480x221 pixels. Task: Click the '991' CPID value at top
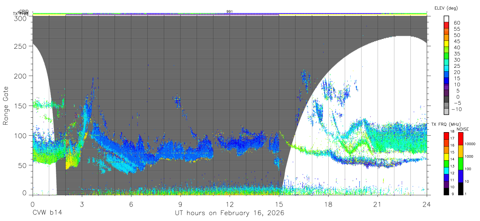tap(229, 12)
